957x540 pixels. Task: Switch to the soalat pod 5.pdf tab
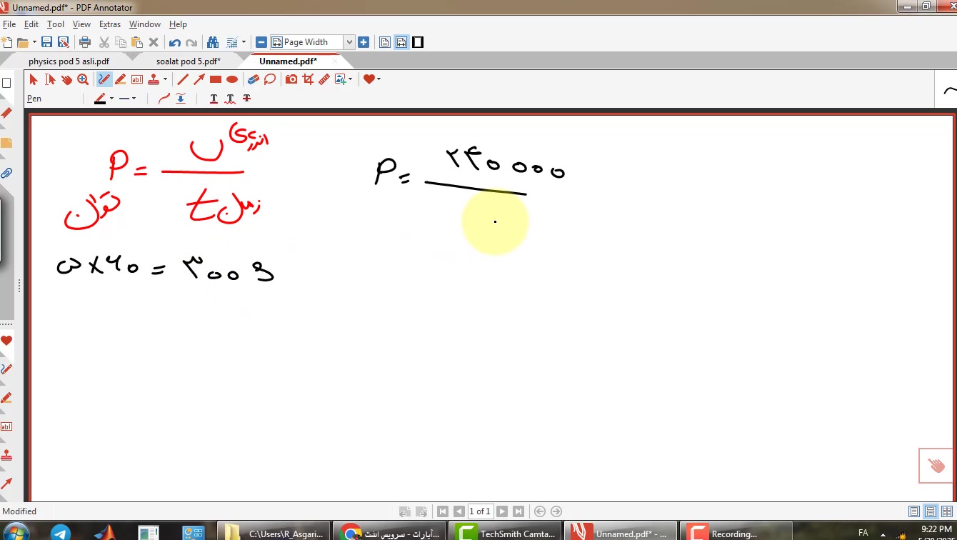point(188,61)
